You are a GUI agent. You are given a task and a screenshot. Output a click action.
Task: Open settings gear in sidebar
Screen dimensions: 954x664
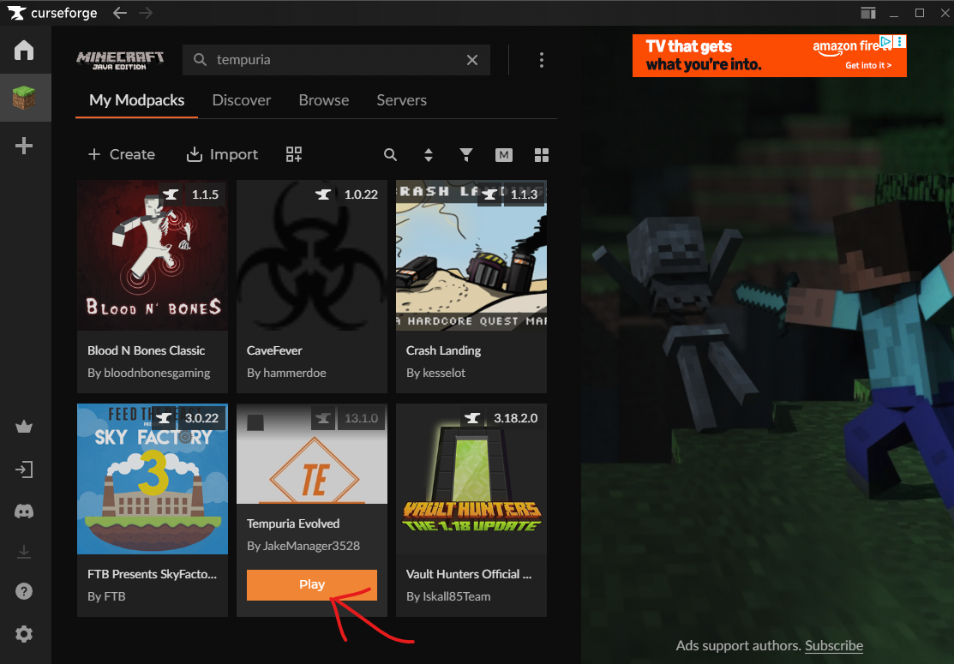click(x=24, y=634)
